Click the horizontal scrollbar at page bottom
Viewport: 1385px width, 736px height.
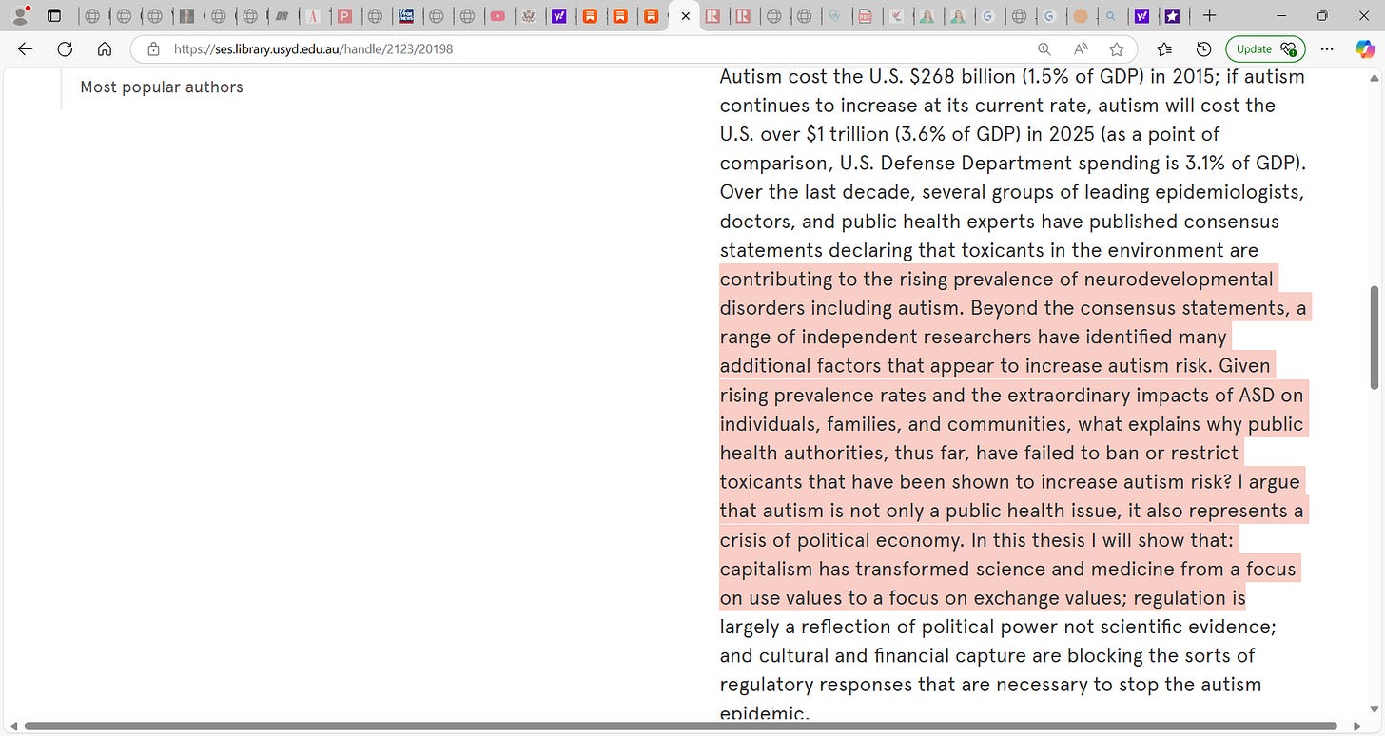pyautogui.click(x=680, y=726)
